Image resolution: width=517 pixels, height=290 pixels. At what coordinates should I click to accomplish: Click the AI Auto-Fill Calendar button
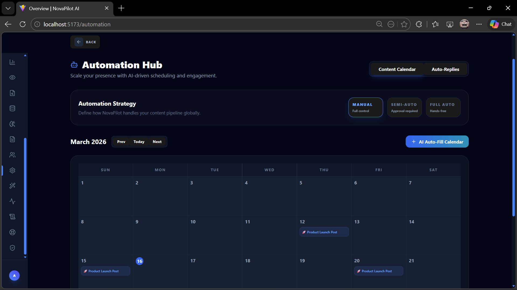coord(437,142)
